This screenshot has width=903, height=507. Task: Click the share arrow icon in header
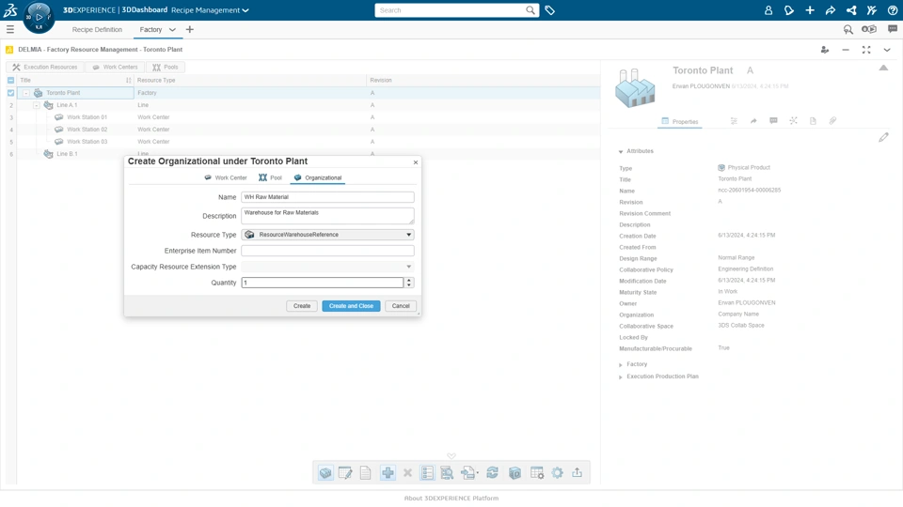[831, 10]
